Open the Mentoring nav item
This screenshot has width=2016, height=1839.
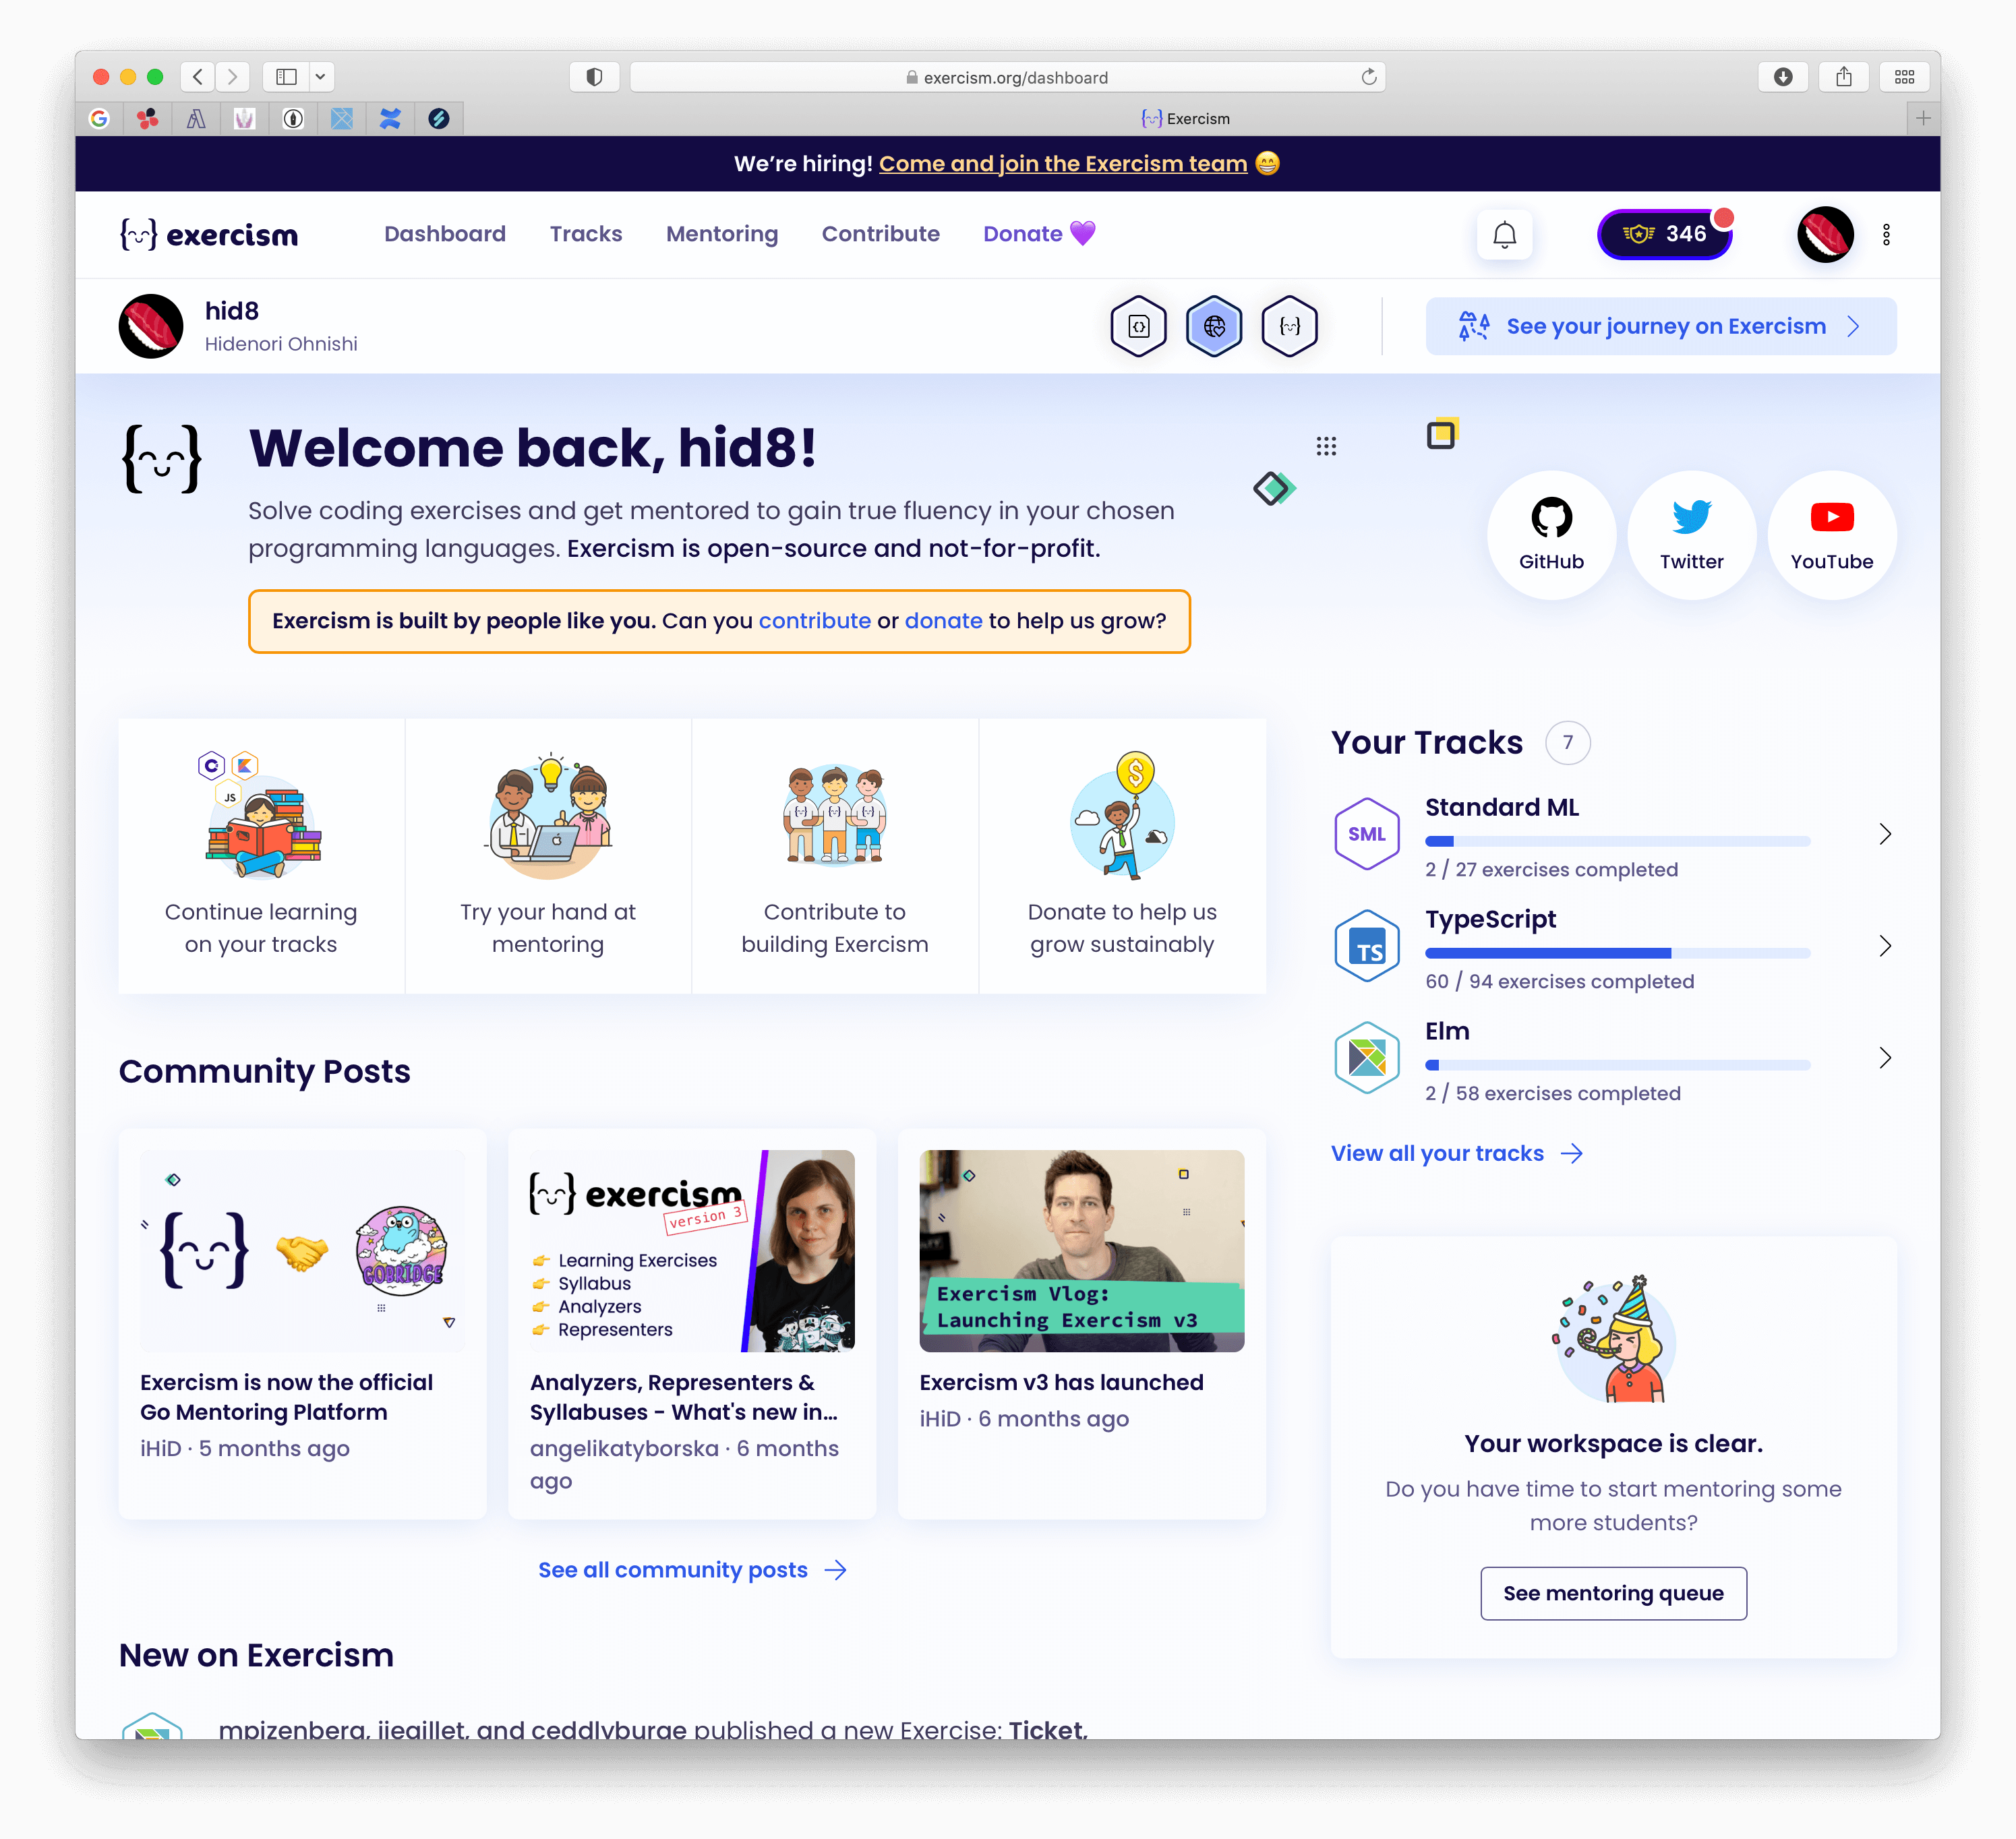722,234
